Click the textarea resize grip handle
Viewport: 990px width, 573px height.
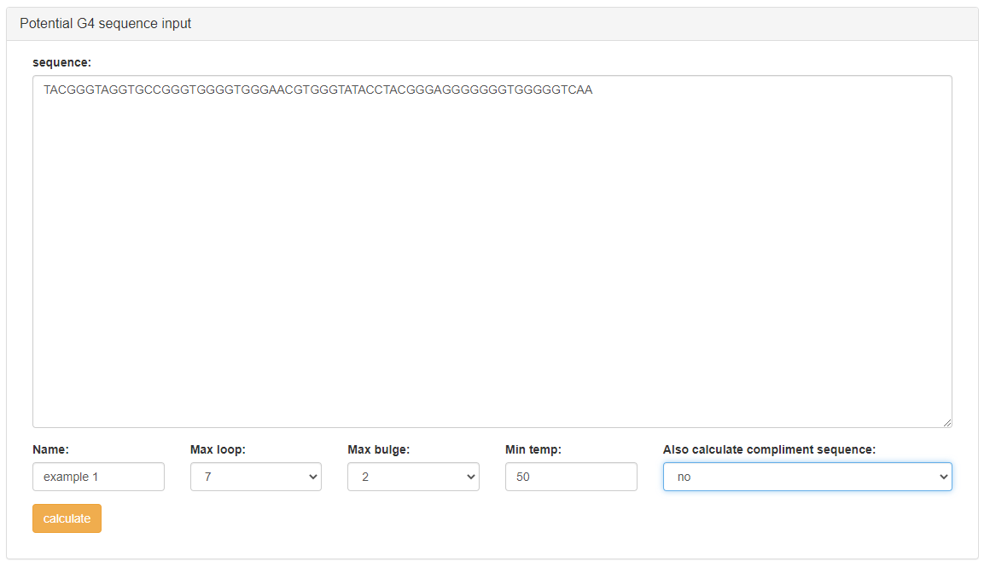[947, 421]
